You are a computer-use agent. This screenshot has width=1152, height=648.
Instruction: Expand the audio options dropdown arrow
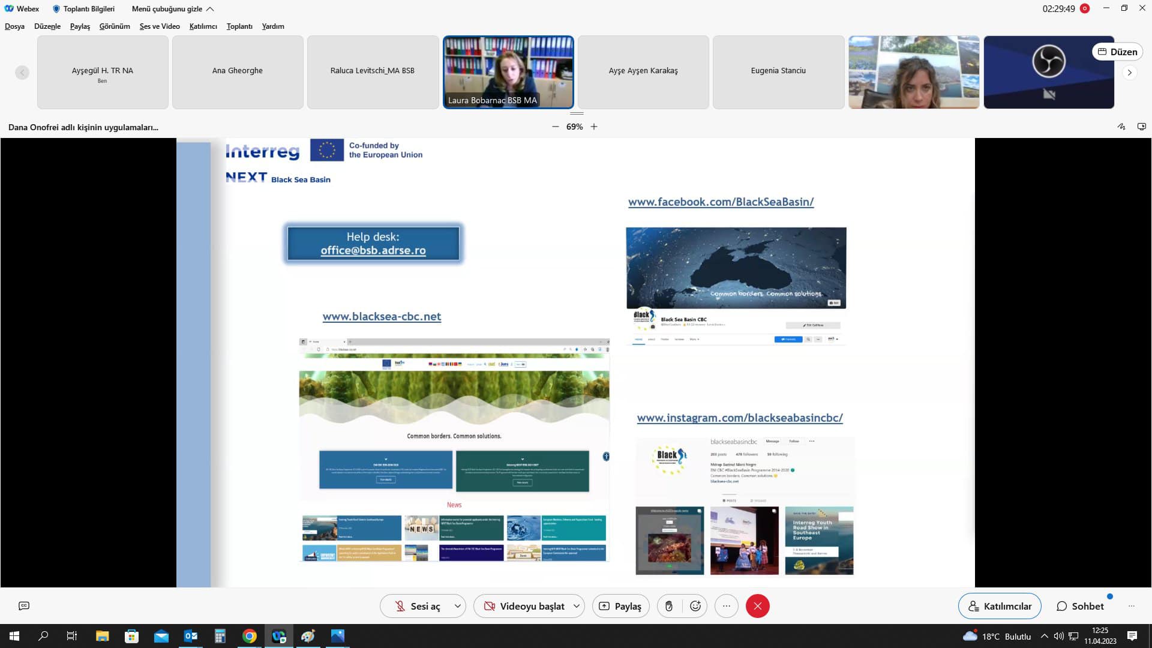(x=458, y=606)
